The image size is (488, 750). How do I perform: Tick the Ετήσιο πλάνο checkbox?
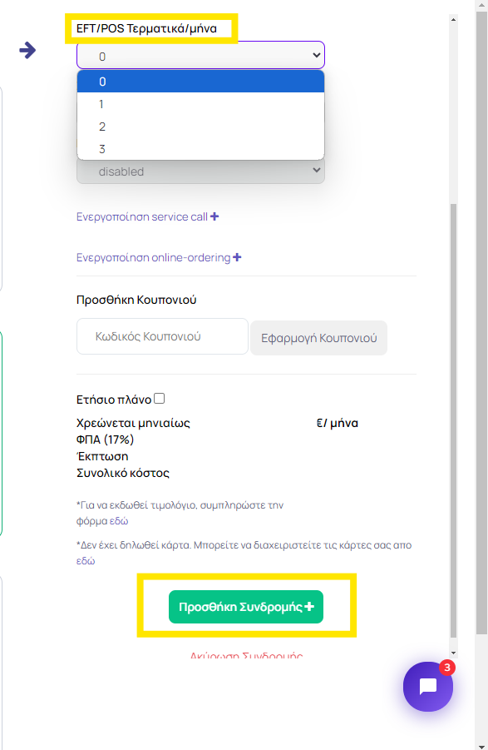[160, 399]
